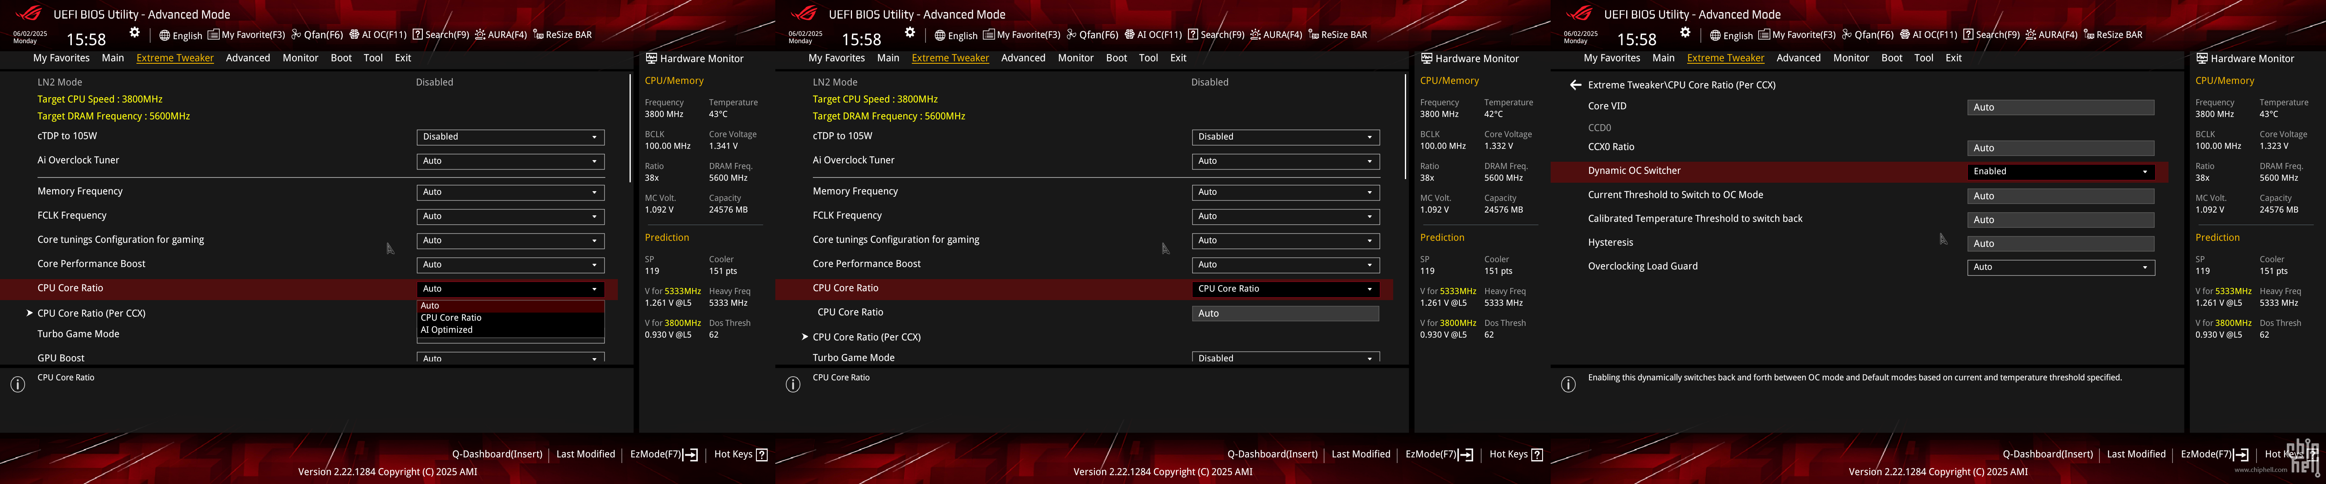
Task: Click Current Threshold to Switch to OC Mode field
Action: tap(2061, 196)
